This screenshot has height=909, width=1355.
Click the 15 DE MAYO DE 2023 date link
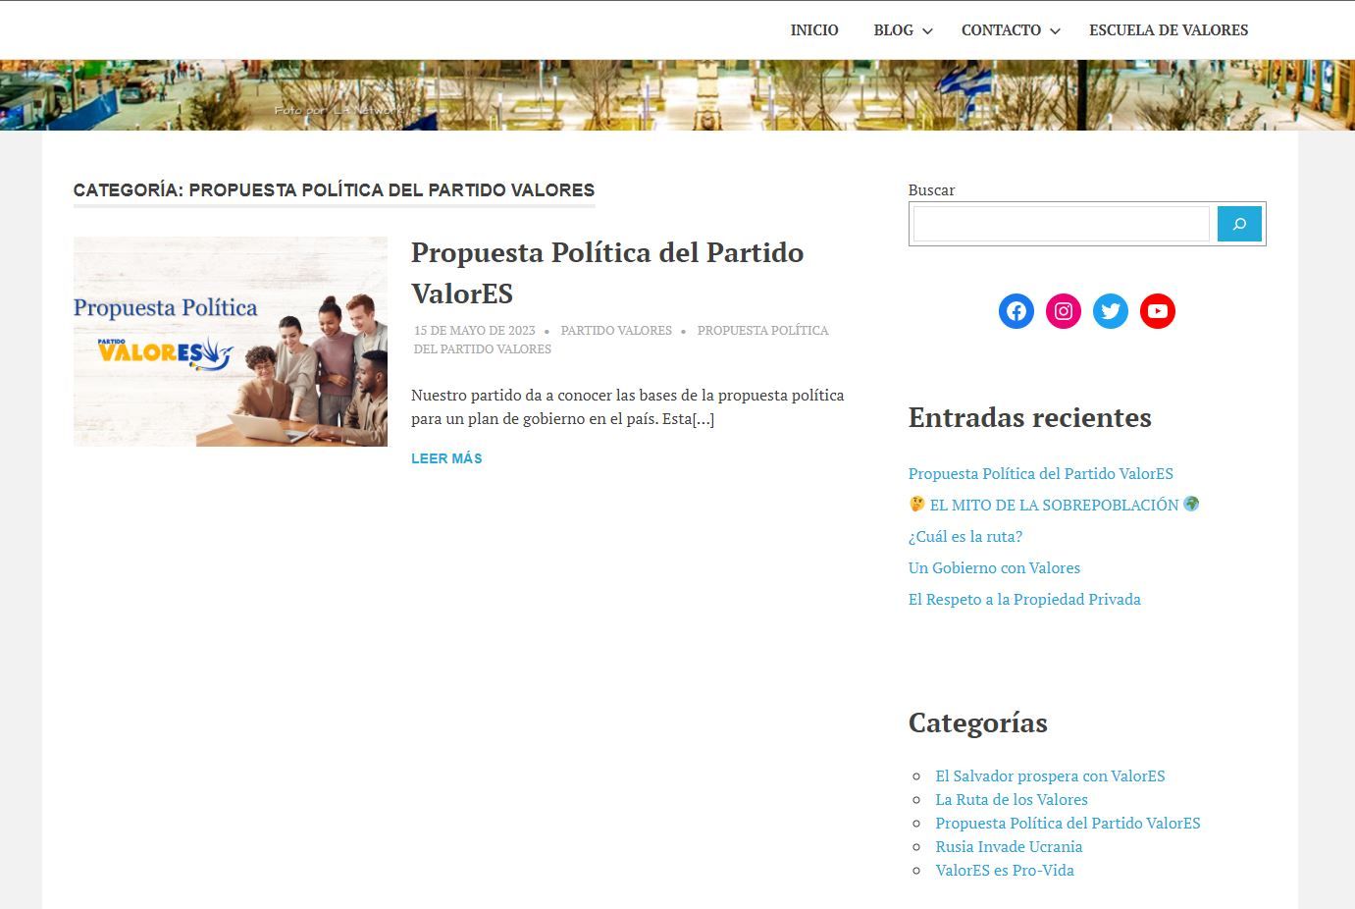[x=475, y=331]
